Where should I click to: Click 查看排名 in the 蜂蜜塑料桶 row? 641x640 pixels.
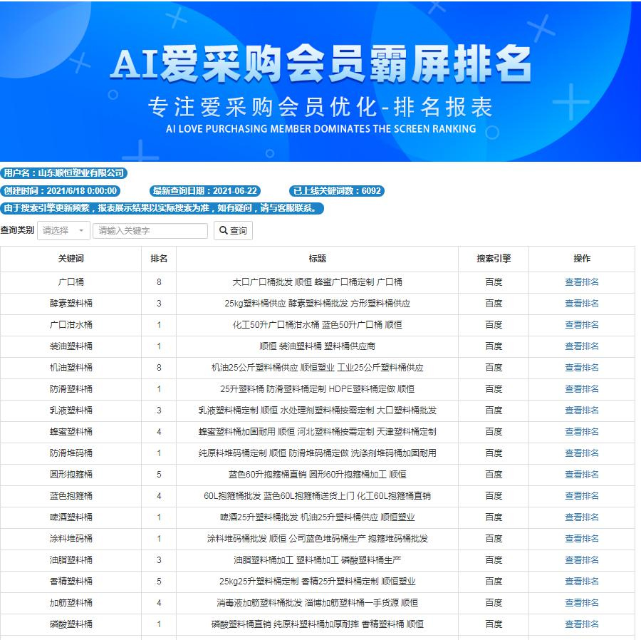tap(581, 432)
